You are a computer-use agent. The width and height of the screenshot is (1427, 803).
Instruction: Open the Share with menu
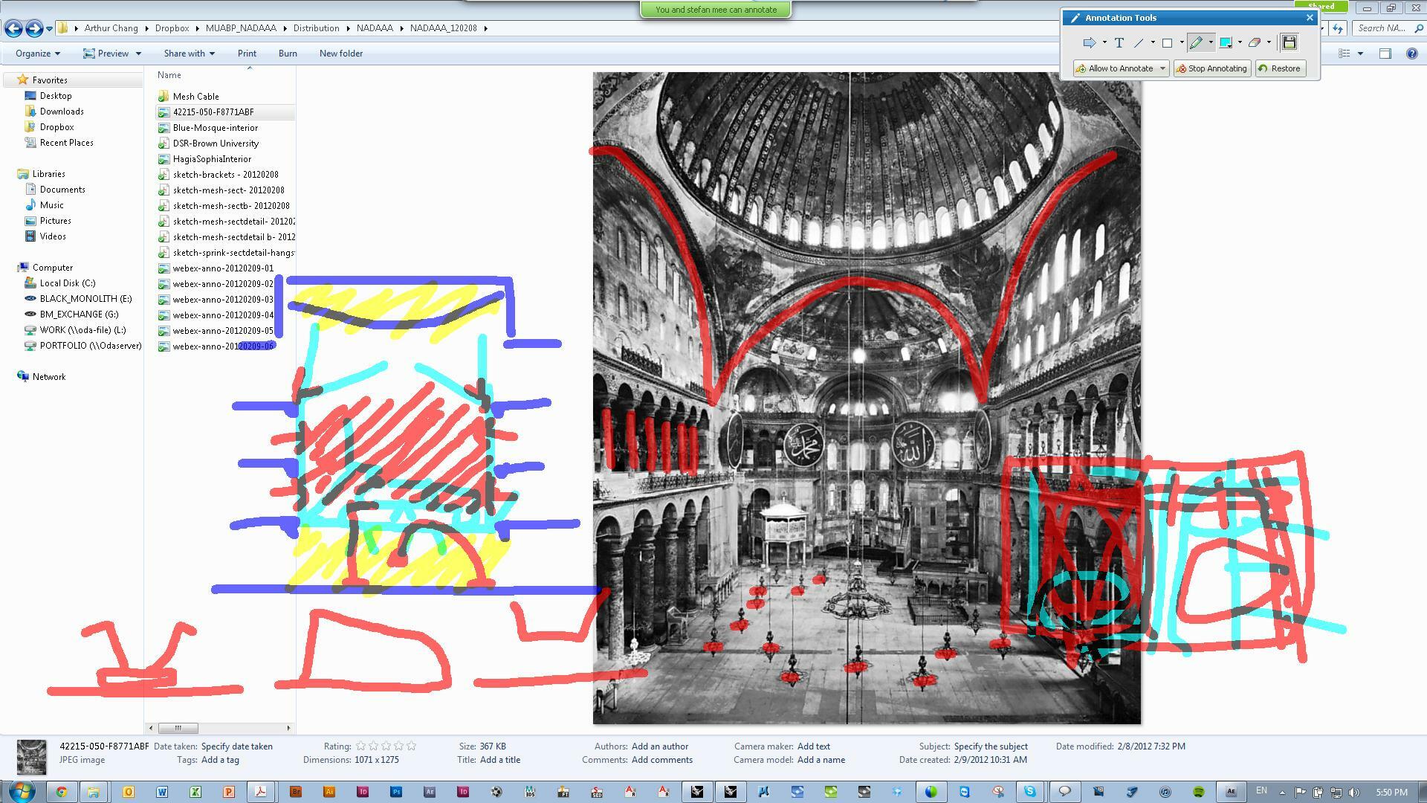pos(190,54)
